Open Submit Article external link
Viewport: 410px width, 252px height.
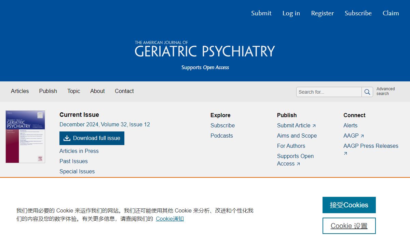(x=296, y=125)
